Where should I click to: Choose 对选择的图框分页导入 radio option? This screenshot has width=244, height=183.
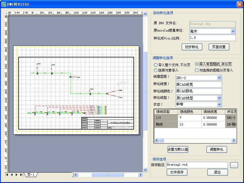coord(197,70)
